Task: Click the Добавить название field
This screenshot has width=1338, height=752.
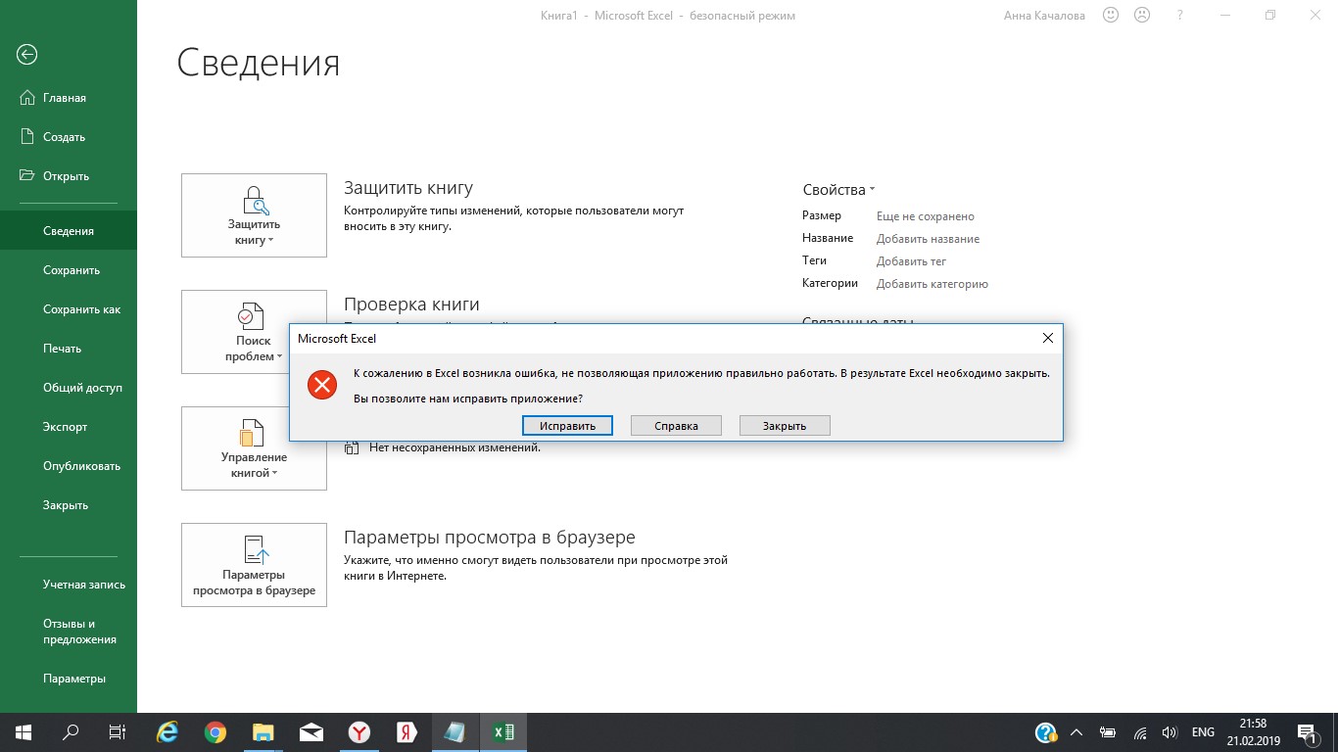Action: [x=928, y=239]
